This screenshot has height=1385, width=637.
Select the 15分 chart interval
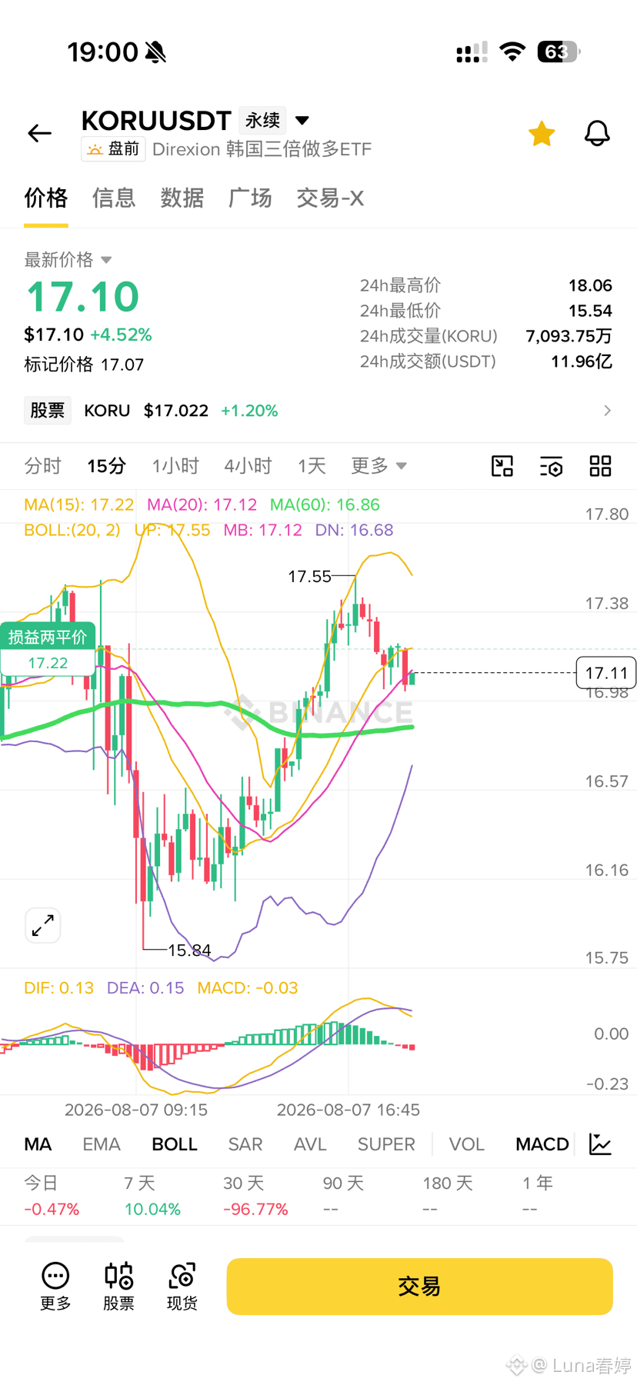tap(106, 466)
